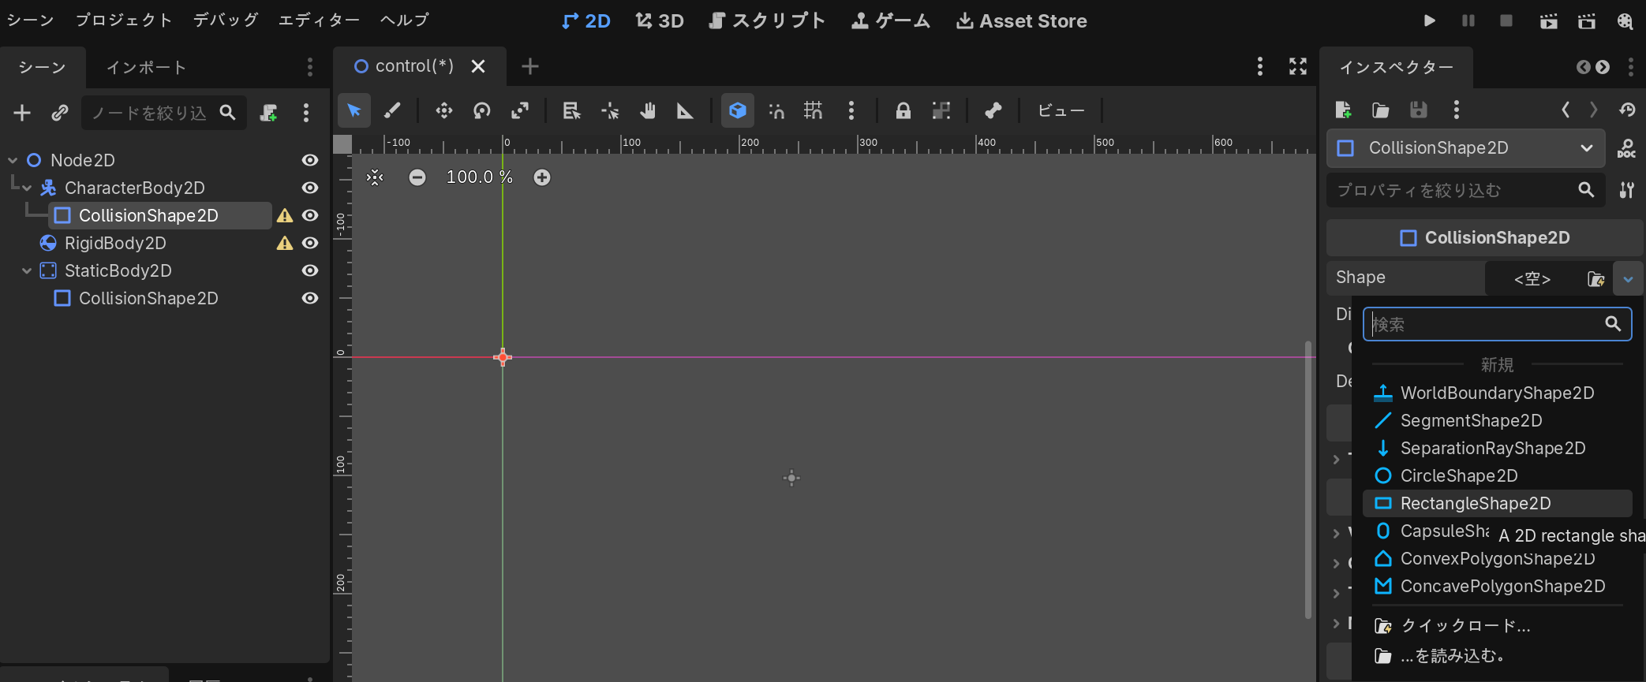Choose WorldBoundaryShape2D from the list
This screenshot has width=1646, height=682.
[x=1497, y=393]
